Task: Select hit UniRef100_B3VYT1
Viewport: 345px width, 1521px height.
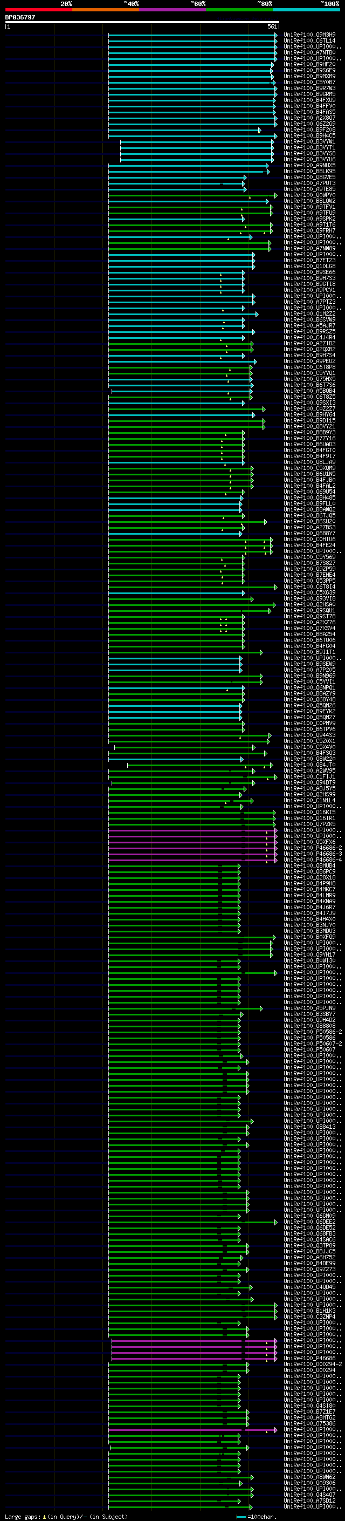Action: 309,148
